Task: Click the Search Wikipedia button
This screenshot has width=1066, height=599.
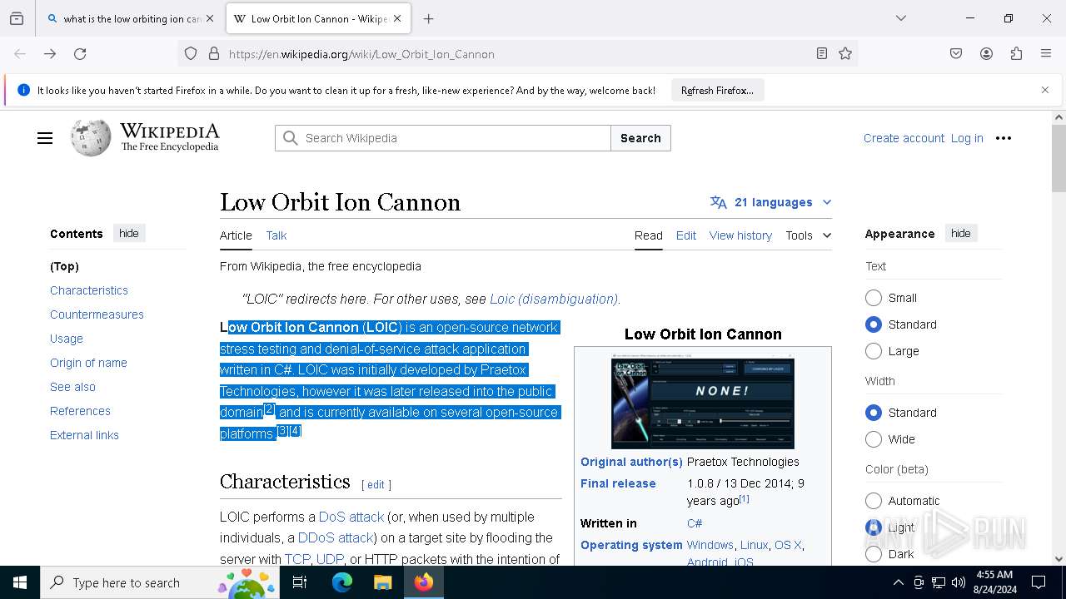Action: point(640,138)
